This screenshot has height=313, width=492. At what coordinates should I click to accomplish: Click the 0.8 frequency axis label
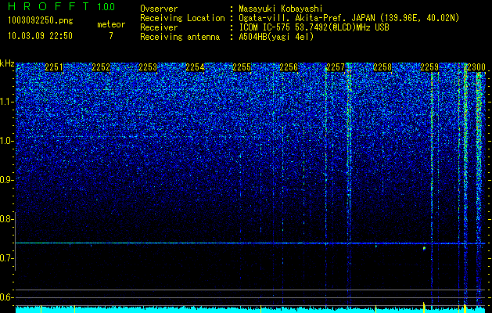(5, 219)
